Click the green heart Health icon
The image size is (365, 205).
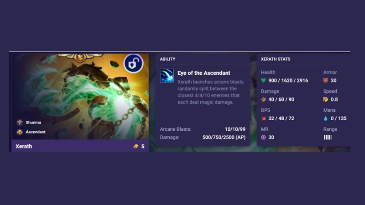click(263, 81)
